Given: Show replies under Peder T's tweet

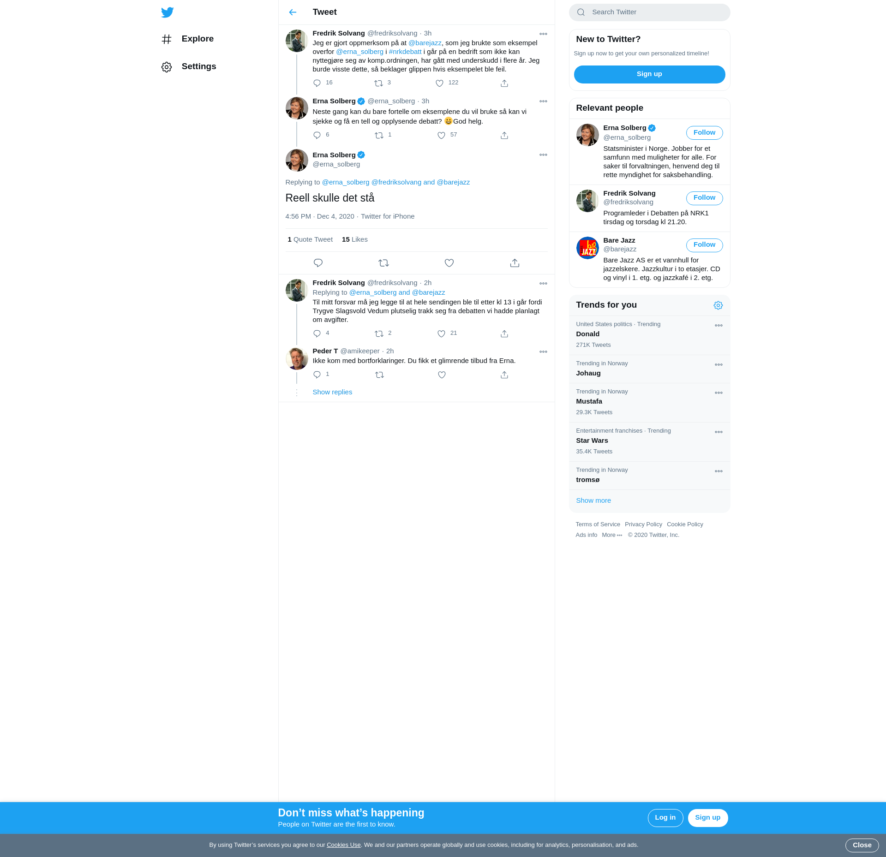Looking at the screenshot, I should pos(332,392).
